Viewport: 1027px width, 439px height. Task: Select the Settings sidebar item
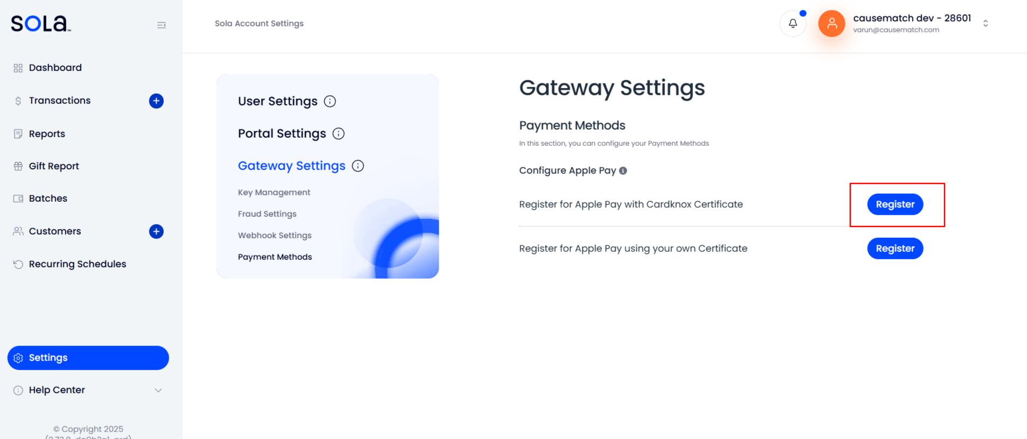tap(88, 358)
